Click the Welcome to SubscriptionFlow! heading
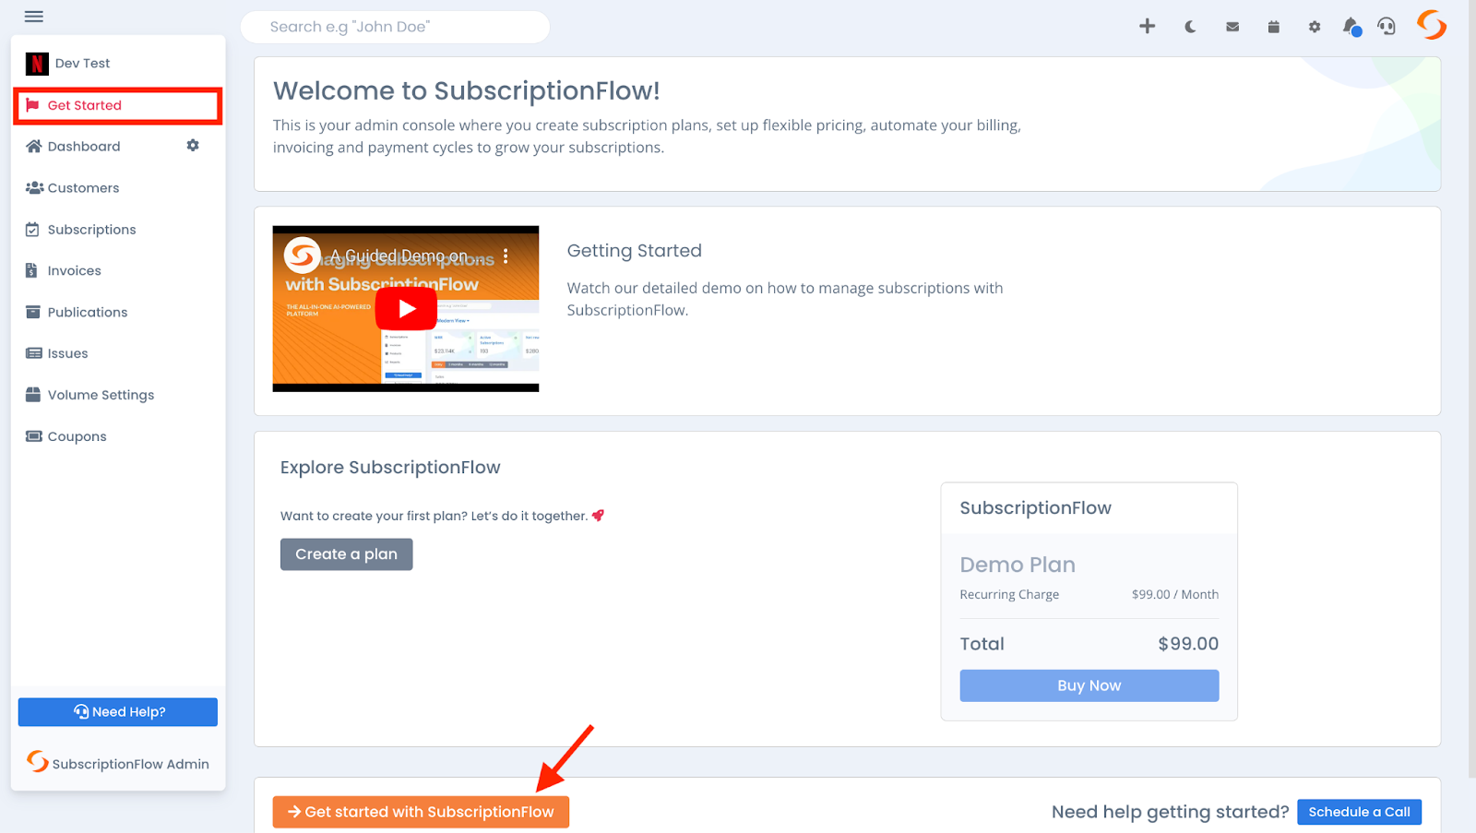Image resolution: width=1476 pixels, height=833 pixels. 467,90
